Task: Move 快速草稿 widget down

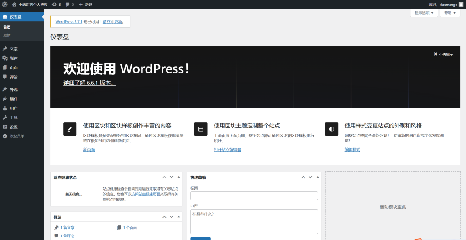Action: (x=310, y=177)
